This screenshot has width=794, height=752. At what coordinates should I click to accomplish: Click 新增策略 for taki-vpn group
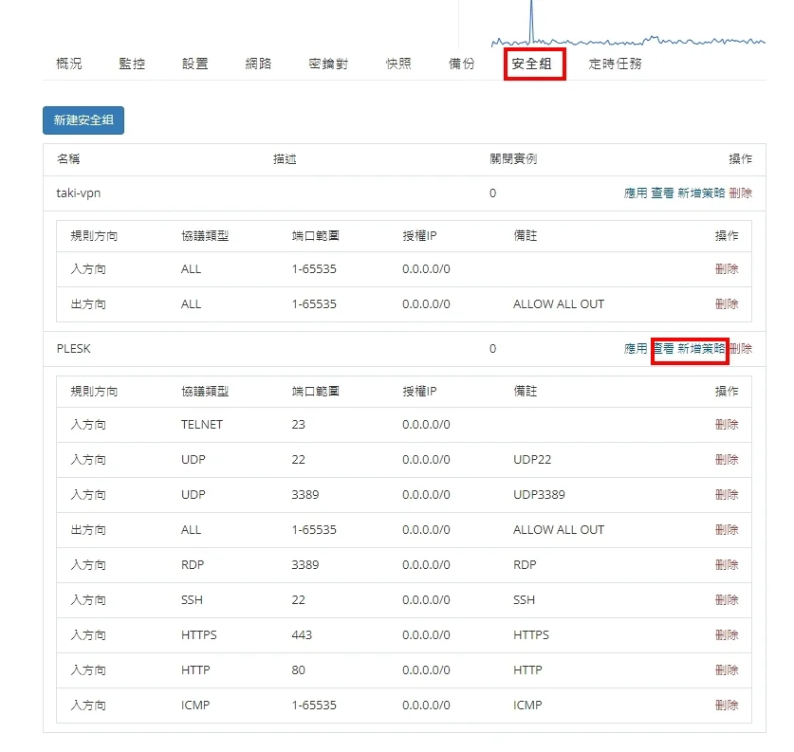coord(701,193)
